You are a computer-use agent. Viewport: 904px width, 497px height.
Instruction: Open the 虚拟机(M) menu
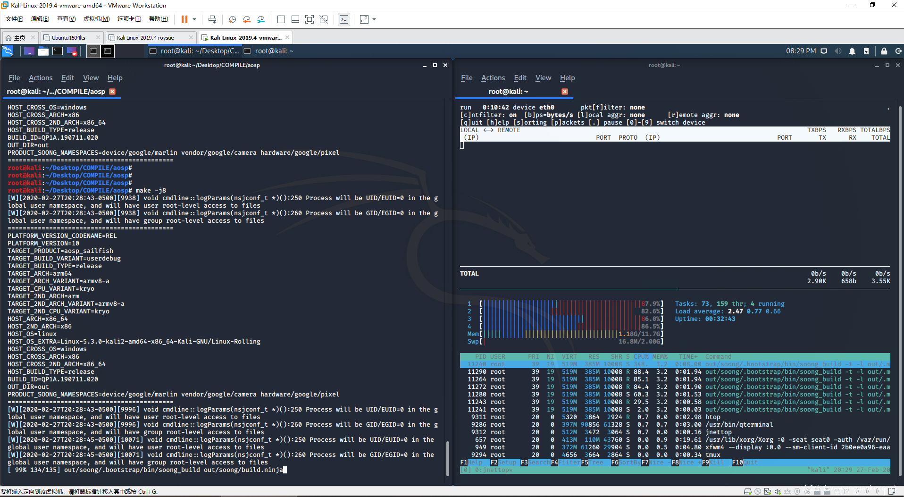(x=96, y=19)
